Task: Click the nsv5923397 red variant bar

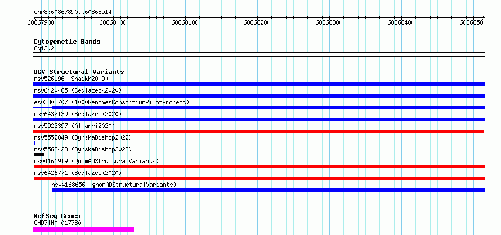Action: (x=258, y=131)
